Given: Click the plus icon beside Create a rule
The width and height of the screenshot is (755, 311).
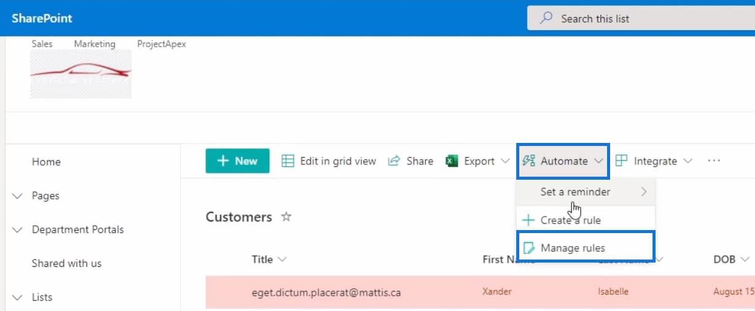Looking at the screenshot, I should click(x=527, y=220).
